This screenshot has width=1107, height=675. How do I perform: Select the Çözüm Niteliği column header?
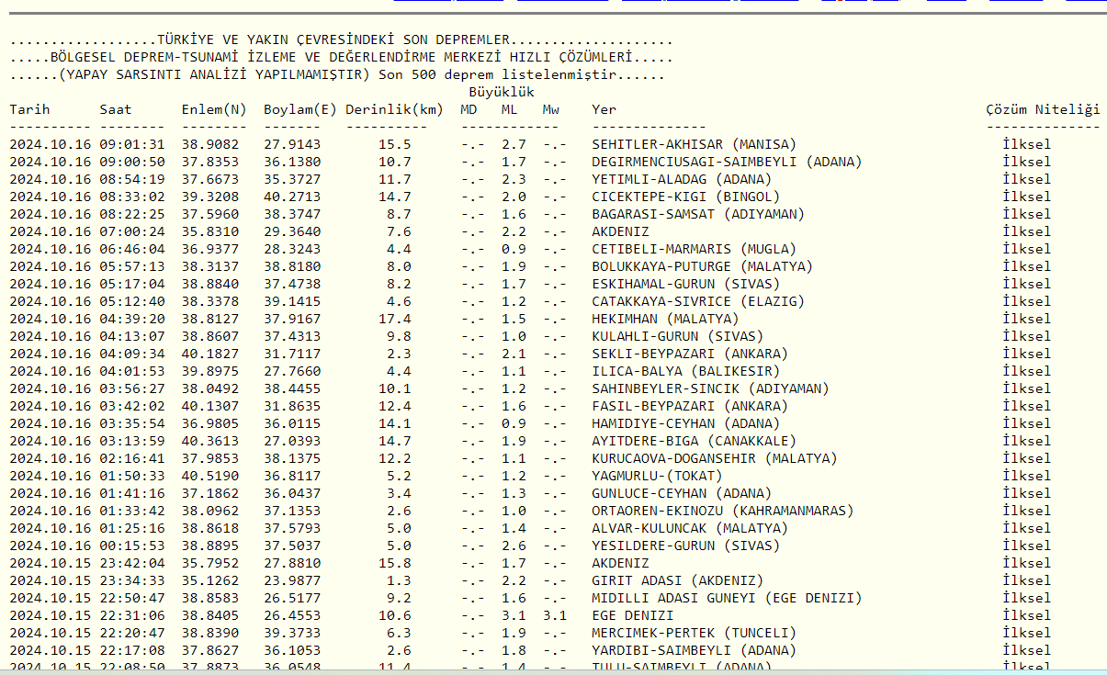tap(1043, 109)
